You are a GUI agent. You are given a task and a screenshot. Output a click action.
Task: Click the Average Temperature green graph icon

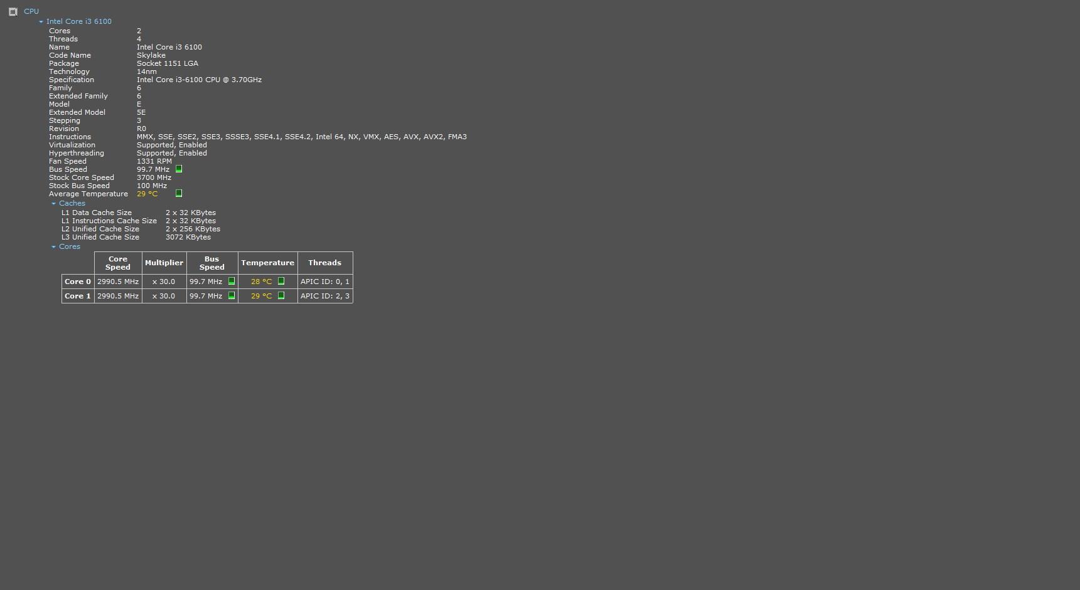pos(179,193)
